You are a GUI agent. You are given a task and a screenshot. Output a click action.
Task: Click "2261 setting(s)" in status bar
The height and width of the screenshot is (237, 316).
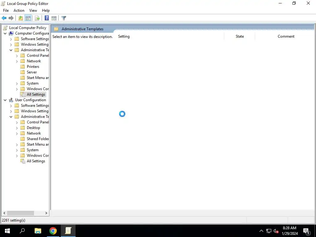[x=14, y=220]
